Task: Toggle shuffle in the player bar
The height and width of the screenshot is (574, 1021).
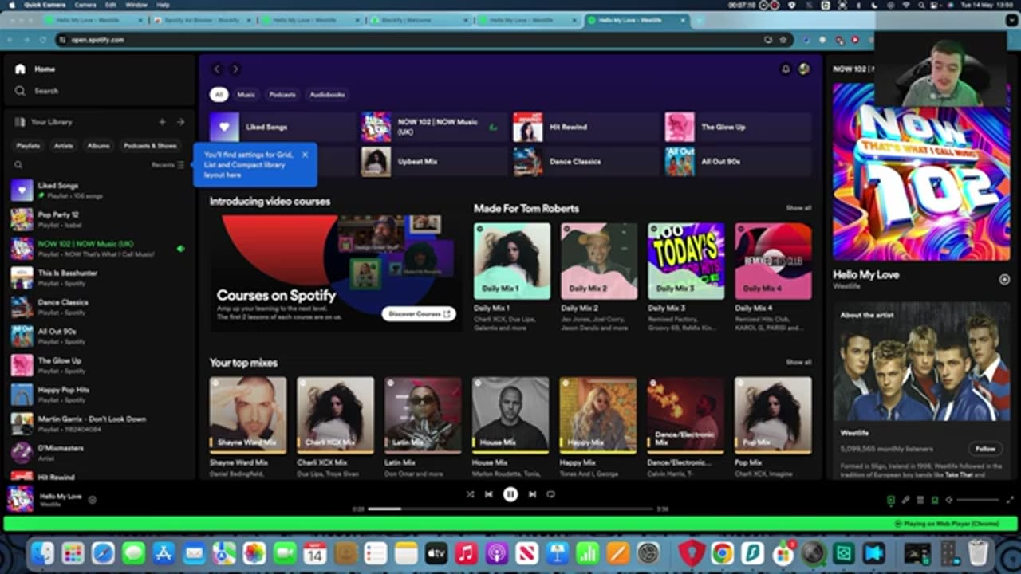Action: coord(470,494)
